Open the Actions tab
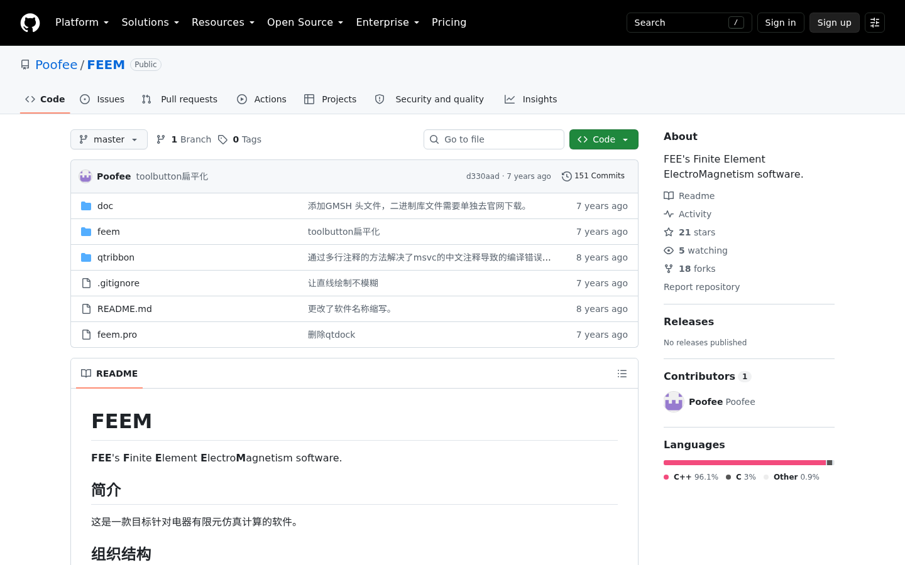The height and width of the screenshot is (565, 905). tap(261, 99)
